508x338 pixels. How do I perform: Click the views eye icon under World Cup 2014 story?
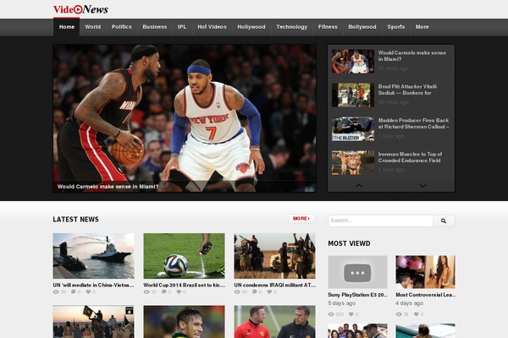tap(146, 292)
